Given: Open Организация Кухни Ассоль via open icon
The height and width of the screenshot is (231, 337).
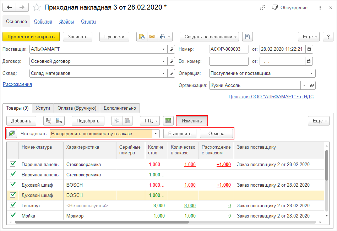Looking at the screenshot, I should (312, 85).
